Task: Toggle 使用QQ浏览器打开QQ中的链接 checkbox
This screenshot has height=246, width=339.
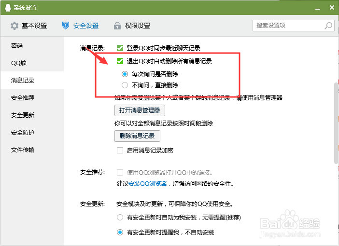Action: coord(120,172)
